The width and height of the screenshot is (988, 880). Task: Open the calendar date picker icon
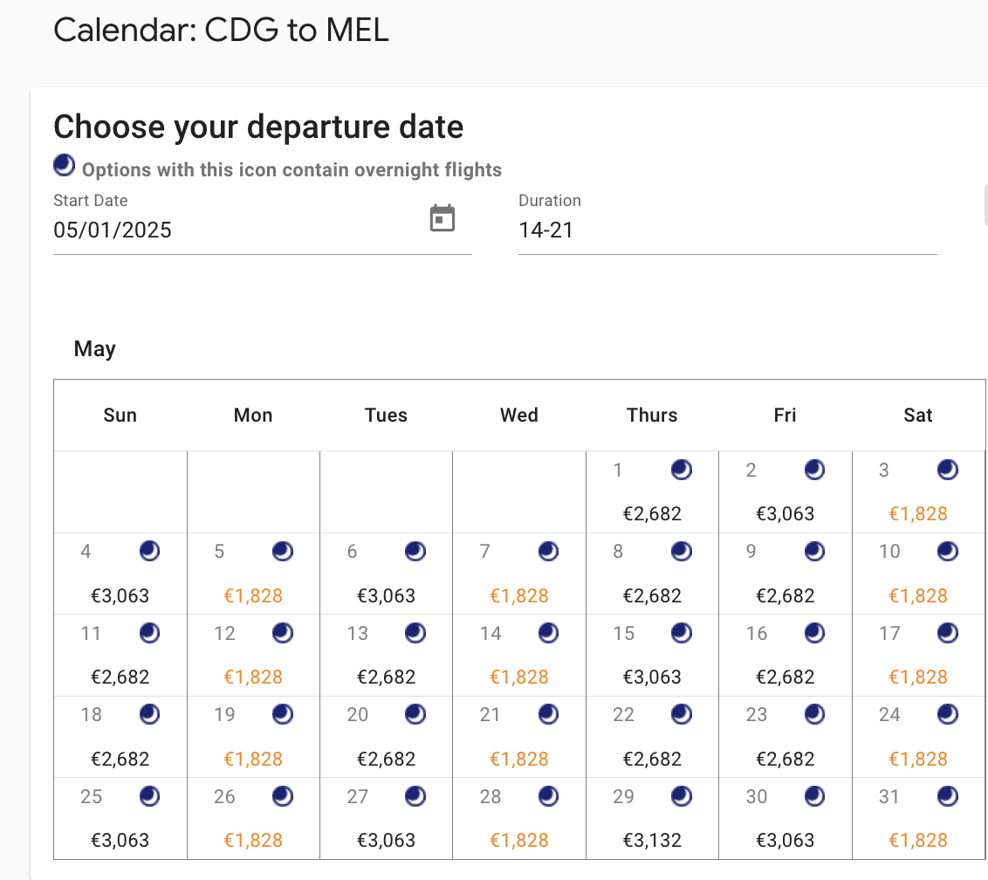pyautogui.click(x=443, y=218)
